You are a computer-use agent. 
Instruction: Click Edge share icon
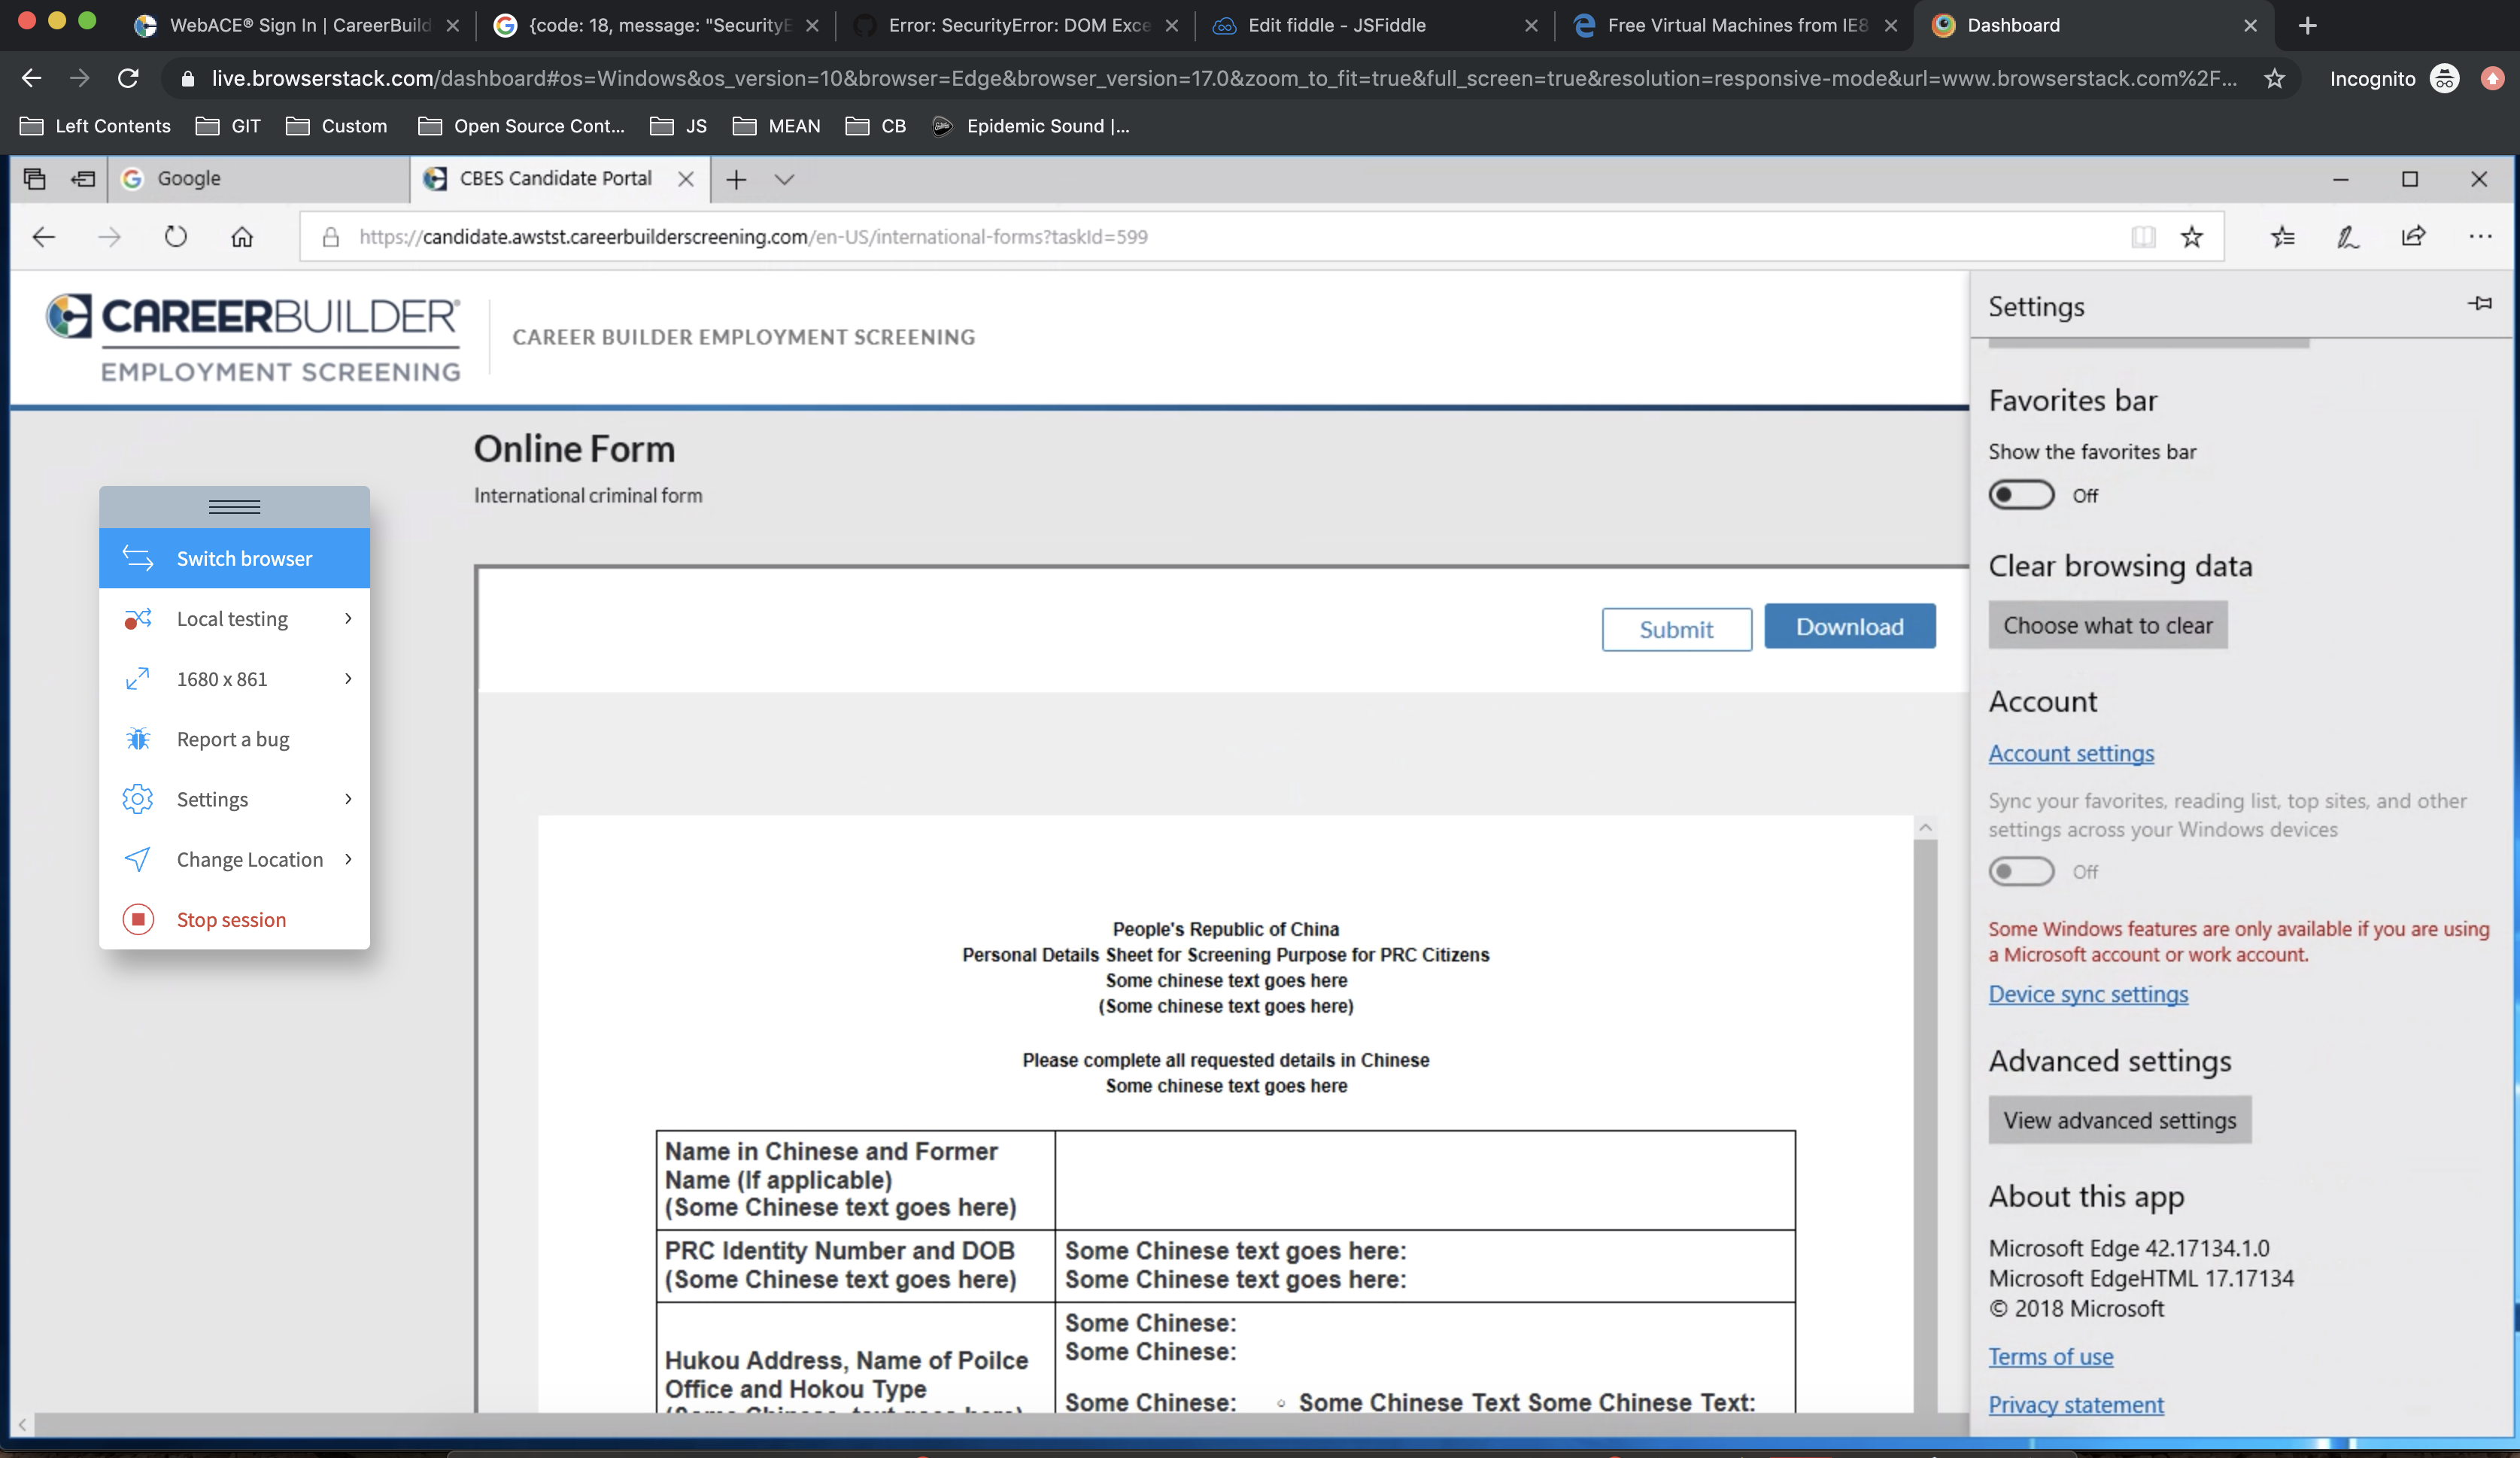coord(2413,237)
